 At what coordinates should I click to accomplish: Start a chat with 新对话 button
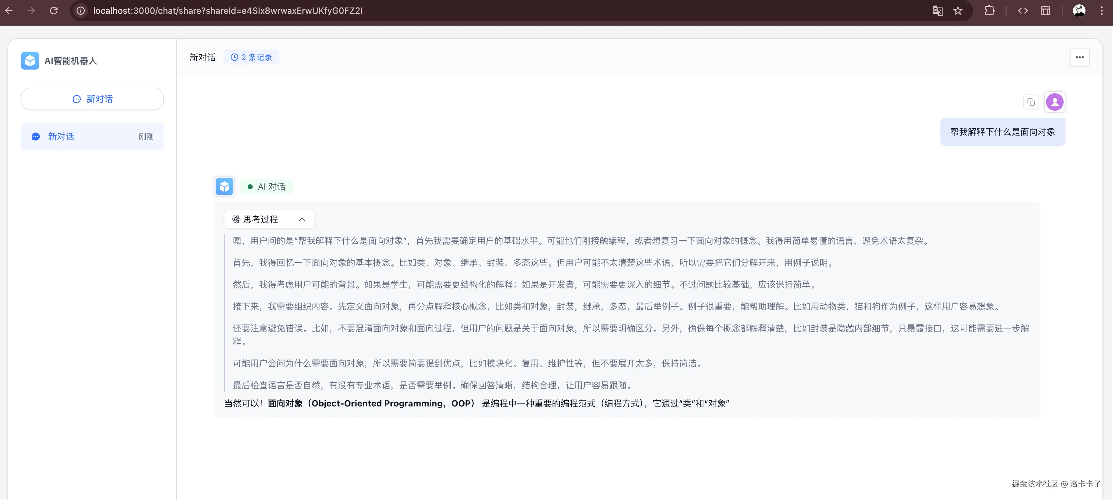pyautogui.click(x=92, y=99)
